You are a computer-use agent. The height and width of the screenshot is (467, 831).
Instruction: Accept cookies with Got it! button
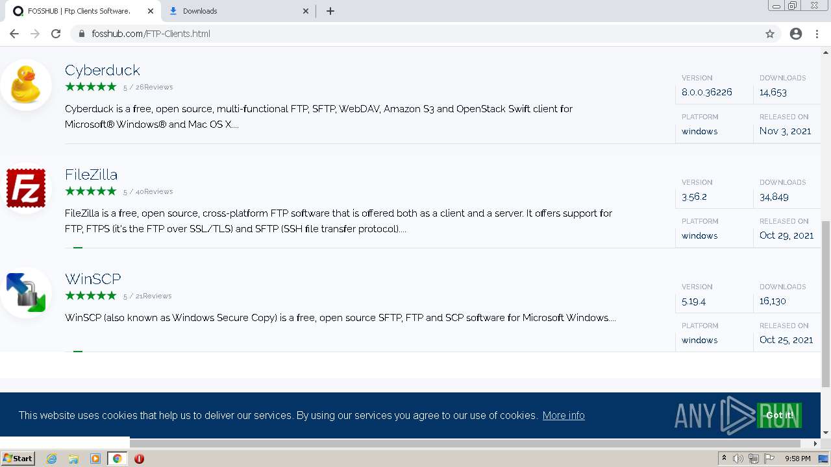coord(779,415)
